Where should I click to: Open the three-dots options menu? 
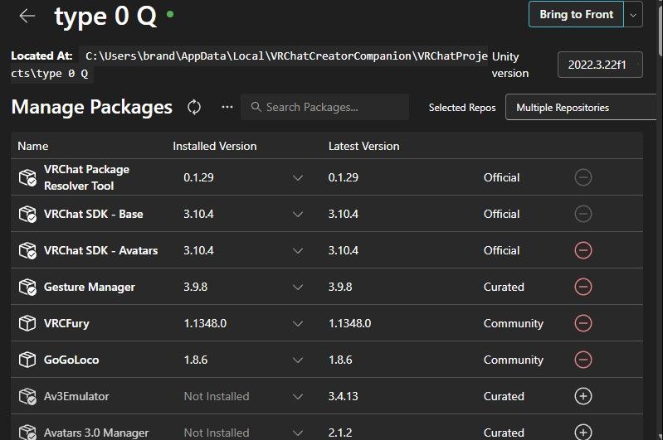click(227, 107)
